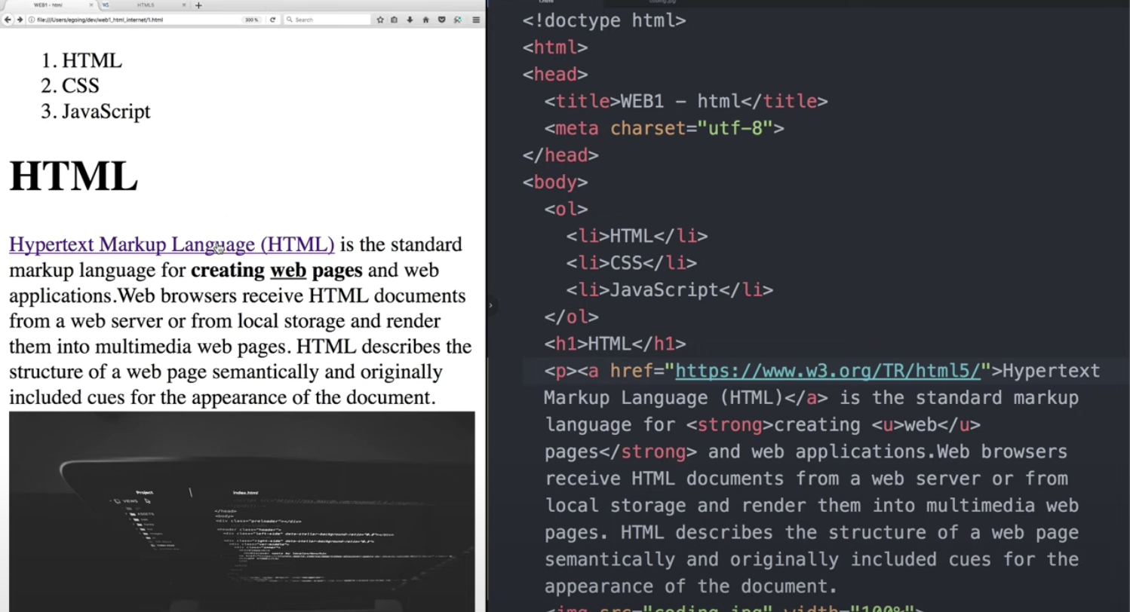Image resolution: width=1130 pixels, height=612 pixels.
Task: Open the extension icon beside Pocket
Action: 457,20
